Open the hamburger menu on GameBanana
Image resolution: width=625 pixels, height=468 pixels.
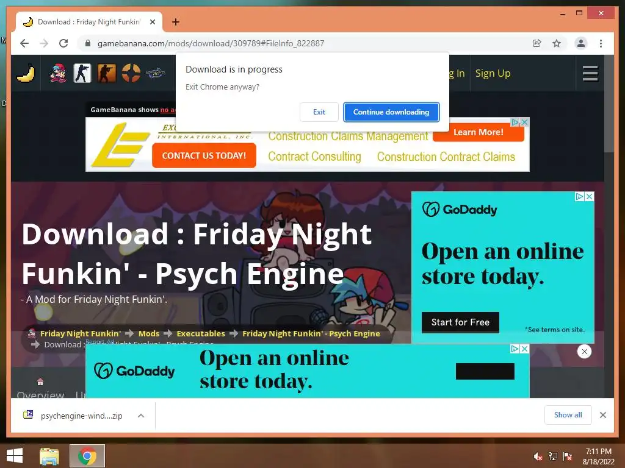pyautogui.click(x=590, y=73)
